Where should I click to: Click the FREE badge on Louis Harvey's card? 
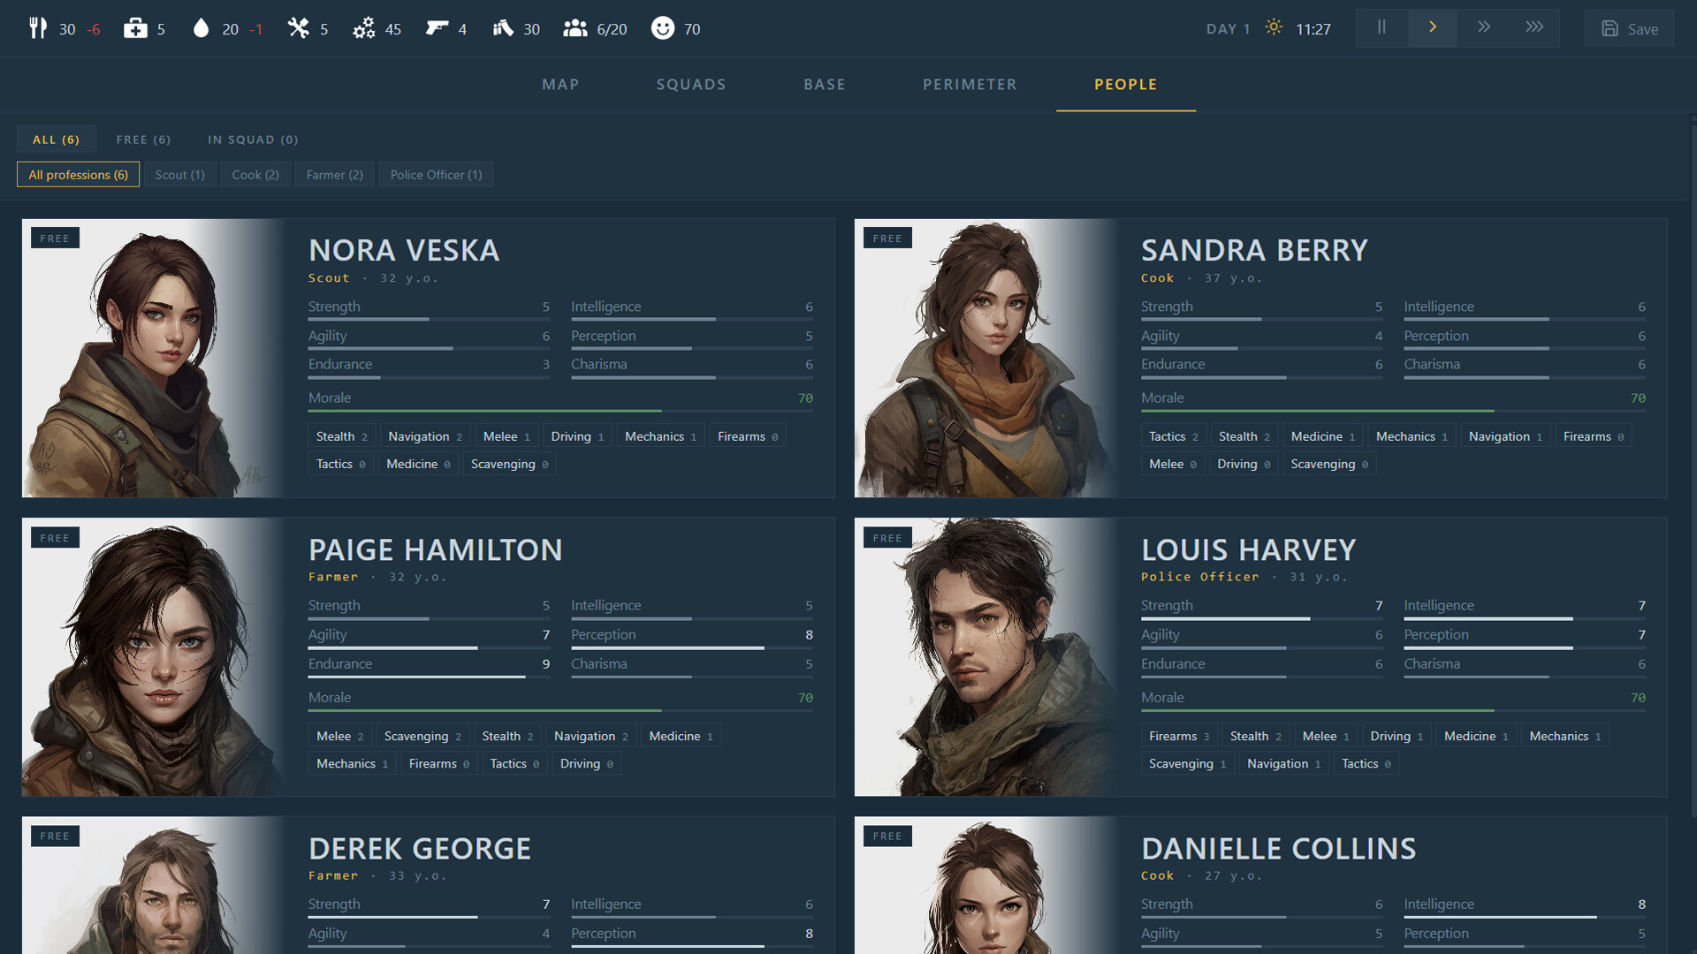pos(887,538)
